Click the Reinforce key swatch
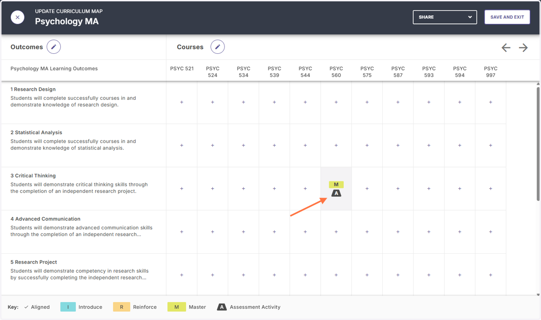 point(122,307)
